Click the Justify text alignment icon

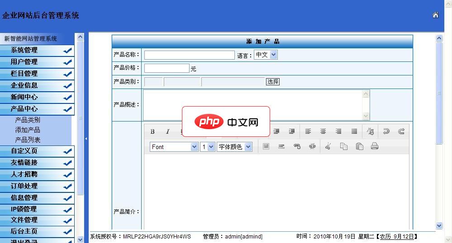tap(354, 131)
